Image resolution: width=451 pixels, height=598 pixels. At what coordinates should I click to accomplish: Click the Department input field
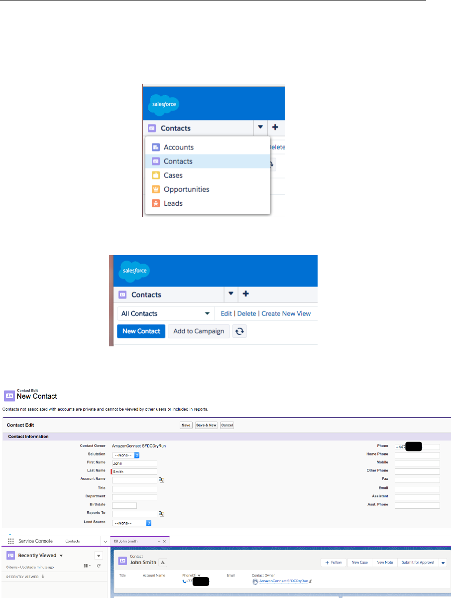point(134,497)
